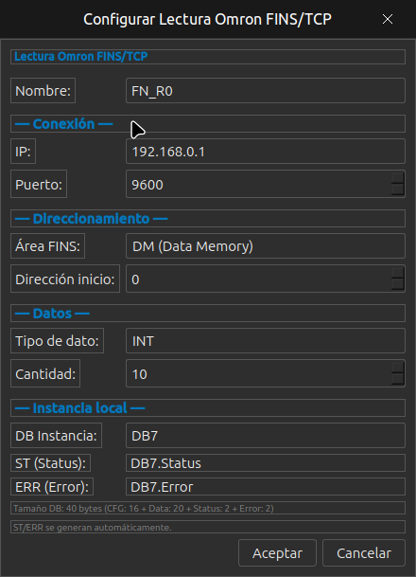Click the IP: label
The height and width of the screenshot is (577, 416).
[x=23, y=152]
